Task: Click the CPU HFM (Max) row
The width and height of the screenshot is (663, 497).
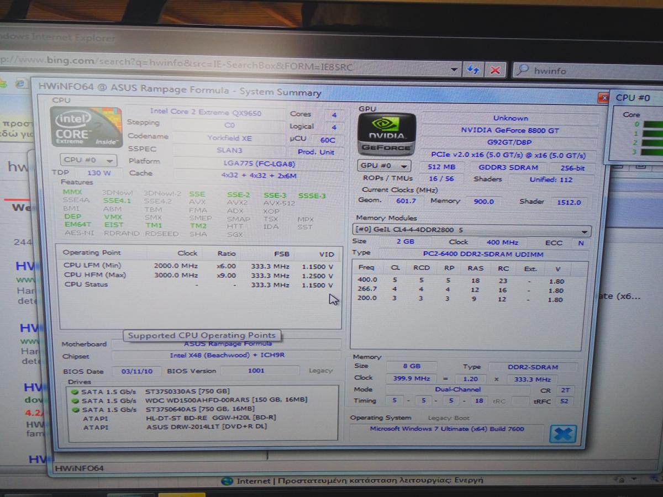Action: click(x=198, y=275)
